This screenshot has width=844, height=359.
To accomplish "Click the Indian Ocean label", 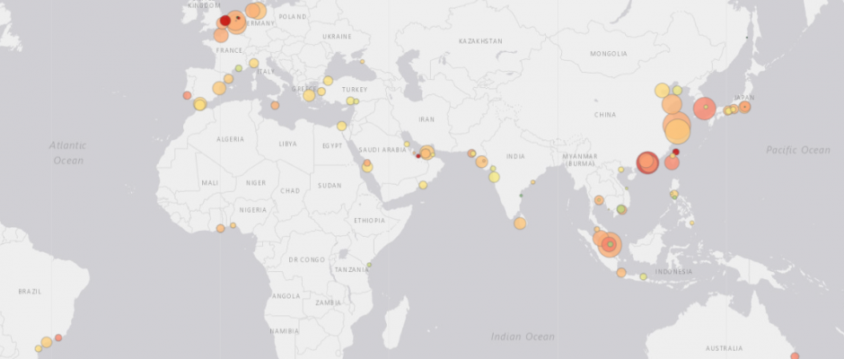I will click(523, 337).
